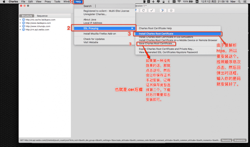Click the Wi-Fi icon in the menu bar
The height and width of the screenshot is (147, 250).
pos(179,1)
